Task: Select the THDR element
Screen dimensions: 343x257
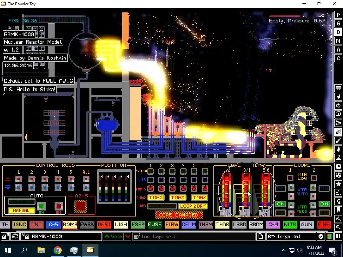Action: pyautogui.click(x=222, y=225)
